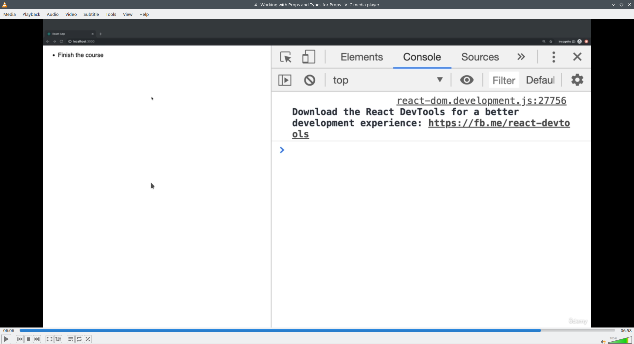The image size is (634, 344).
Task: Bookmark this page star icon
Action: tap(550, 41)
